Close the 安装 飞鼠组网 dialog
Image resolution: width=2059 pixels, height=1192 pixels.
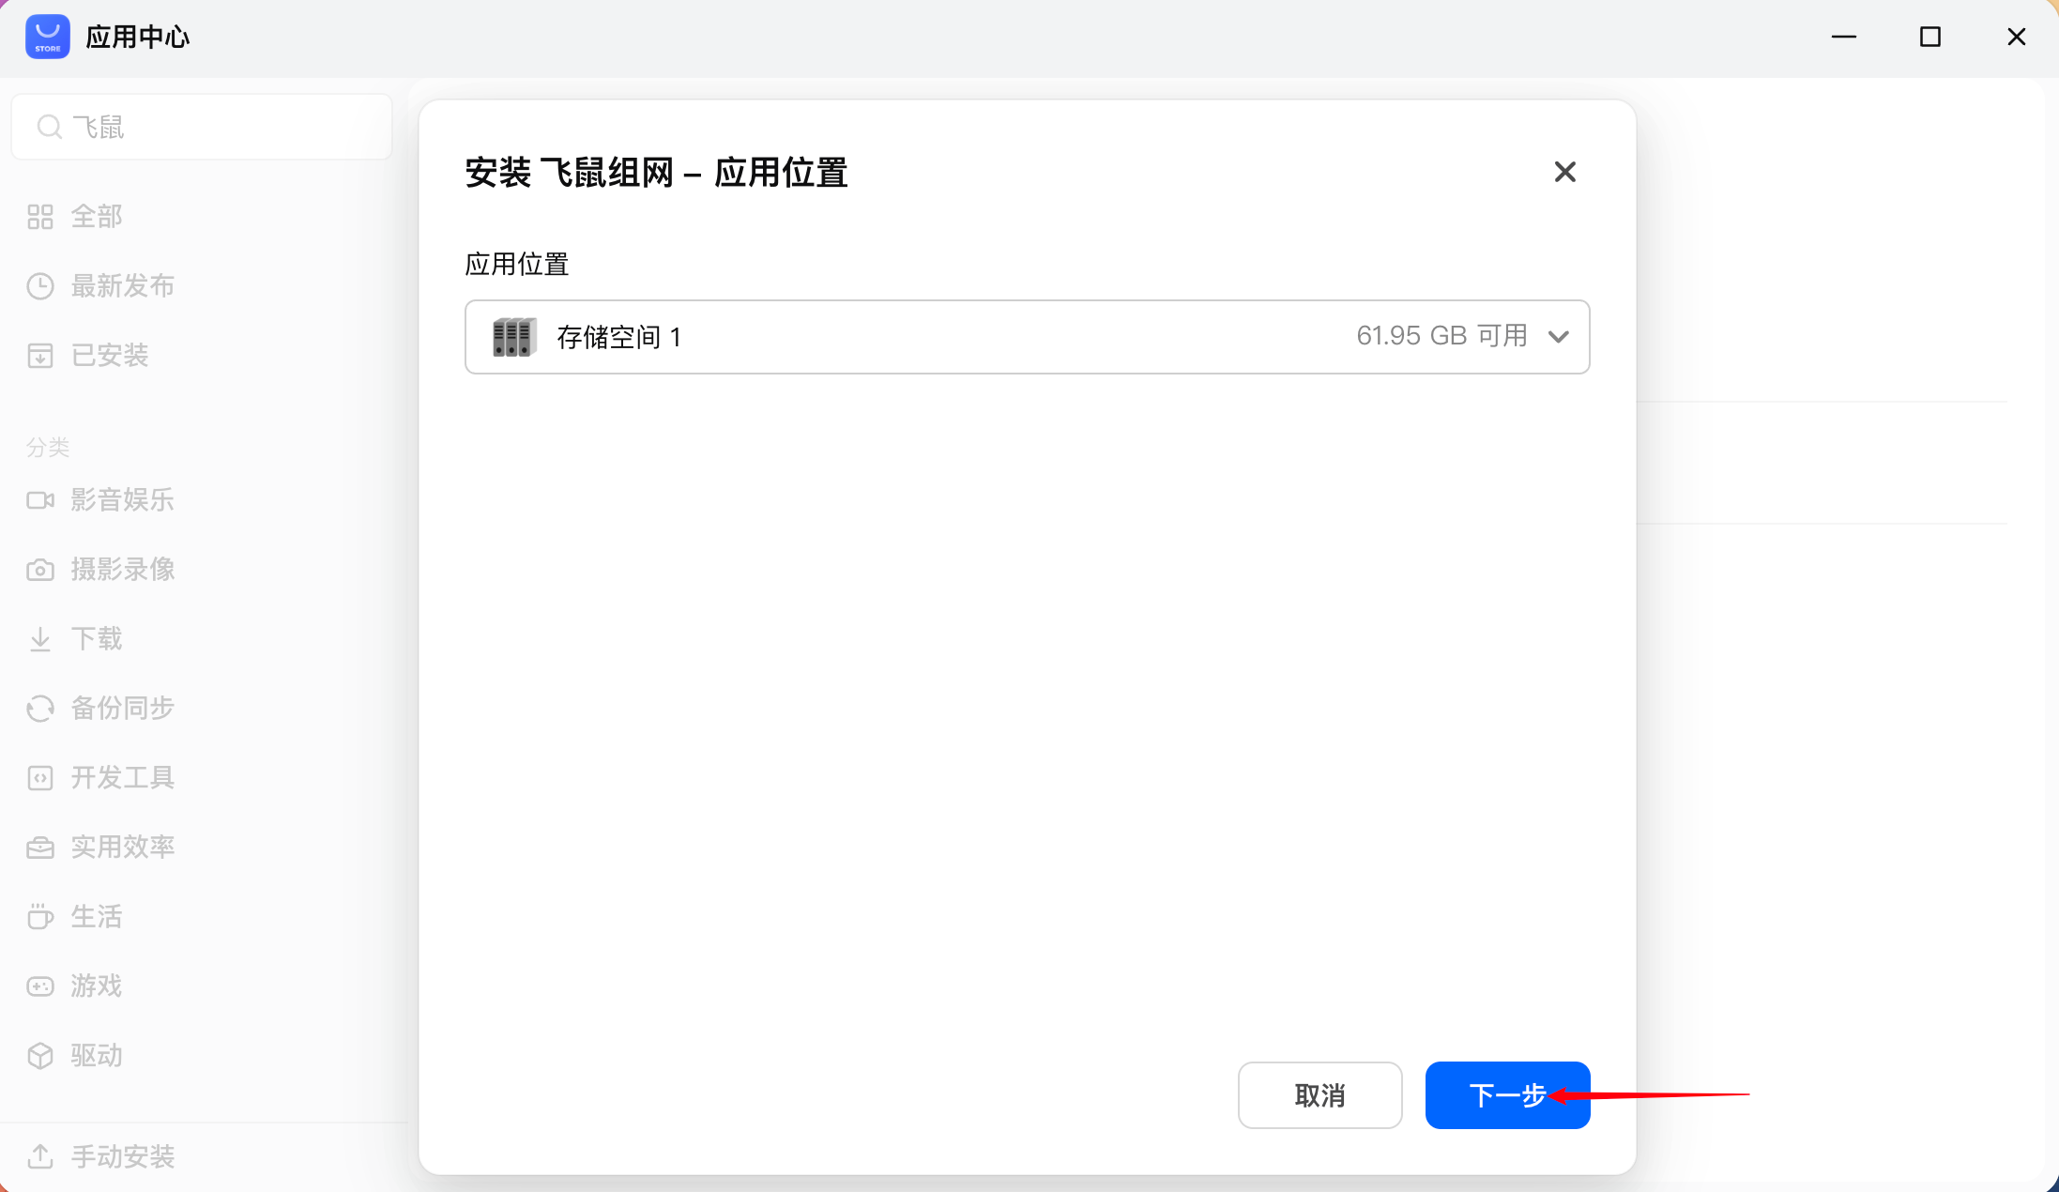tap(1564, 172)
